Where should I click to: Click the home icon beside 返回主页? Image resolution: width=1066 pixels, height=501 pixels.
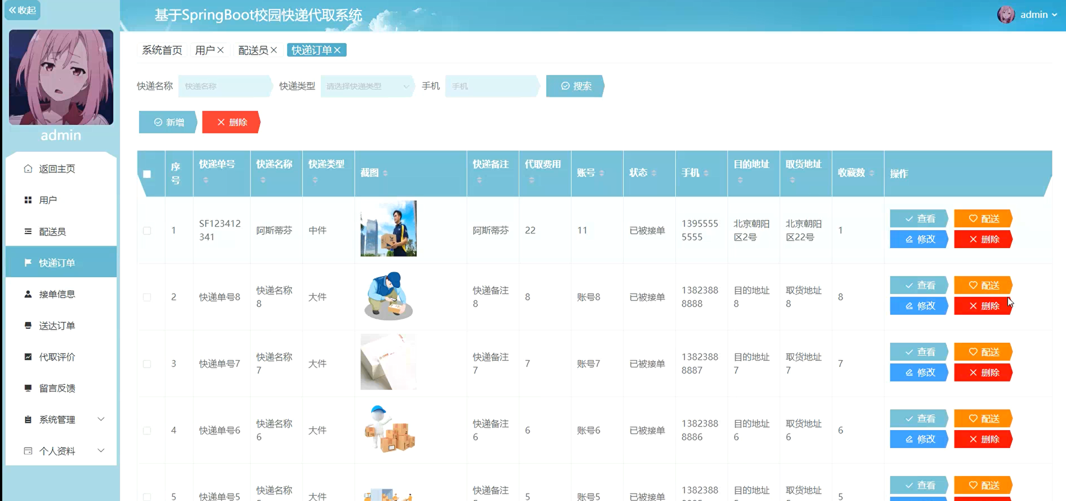click(x=28, y=169)
